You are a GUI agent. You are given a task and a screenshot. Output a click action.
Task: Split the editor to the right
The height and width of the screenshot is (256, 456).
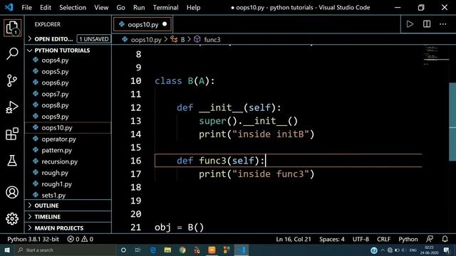coord(427,24)
